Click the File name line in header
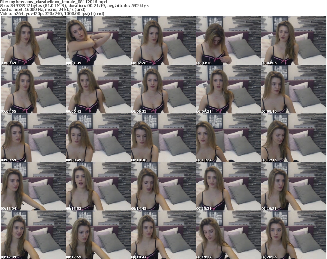 pyautogui.click(x=54, y=2)
